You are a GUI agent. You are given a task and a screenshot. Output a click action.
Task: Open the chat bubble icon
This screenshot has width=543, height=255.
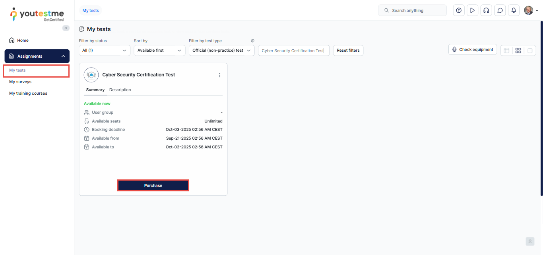(x=500, y=11)
